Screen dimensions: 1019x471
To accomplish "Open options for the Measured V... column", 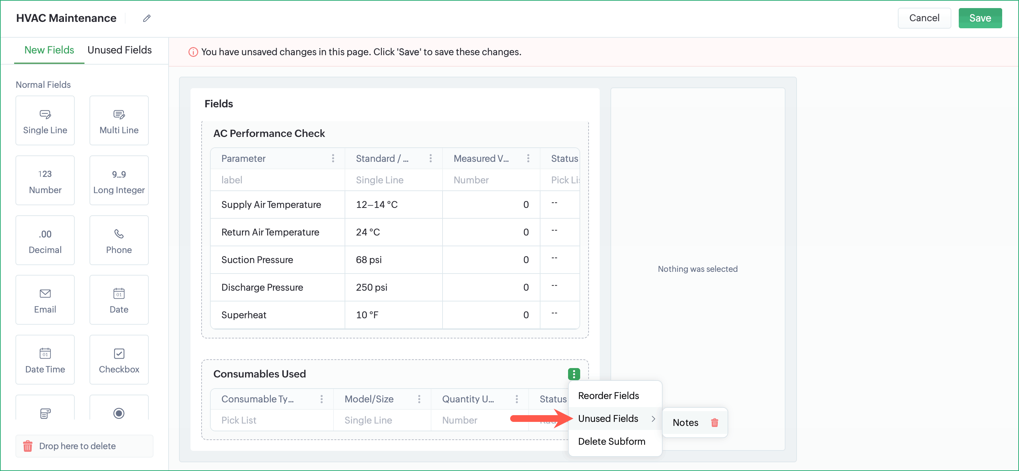I will pos(528,158).
